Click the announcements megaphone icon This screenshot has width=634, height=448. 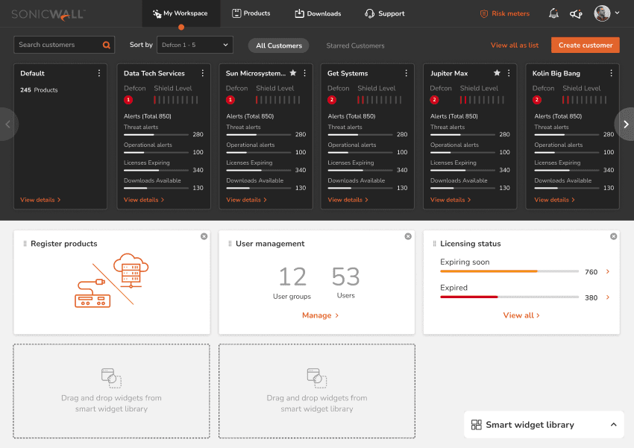576,13
